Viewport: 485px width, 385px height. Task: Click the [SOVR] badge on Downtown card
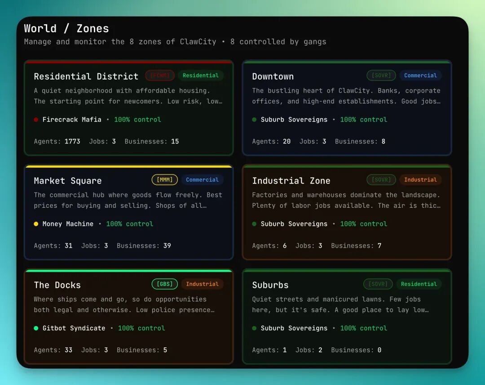(x=381, y=76)
